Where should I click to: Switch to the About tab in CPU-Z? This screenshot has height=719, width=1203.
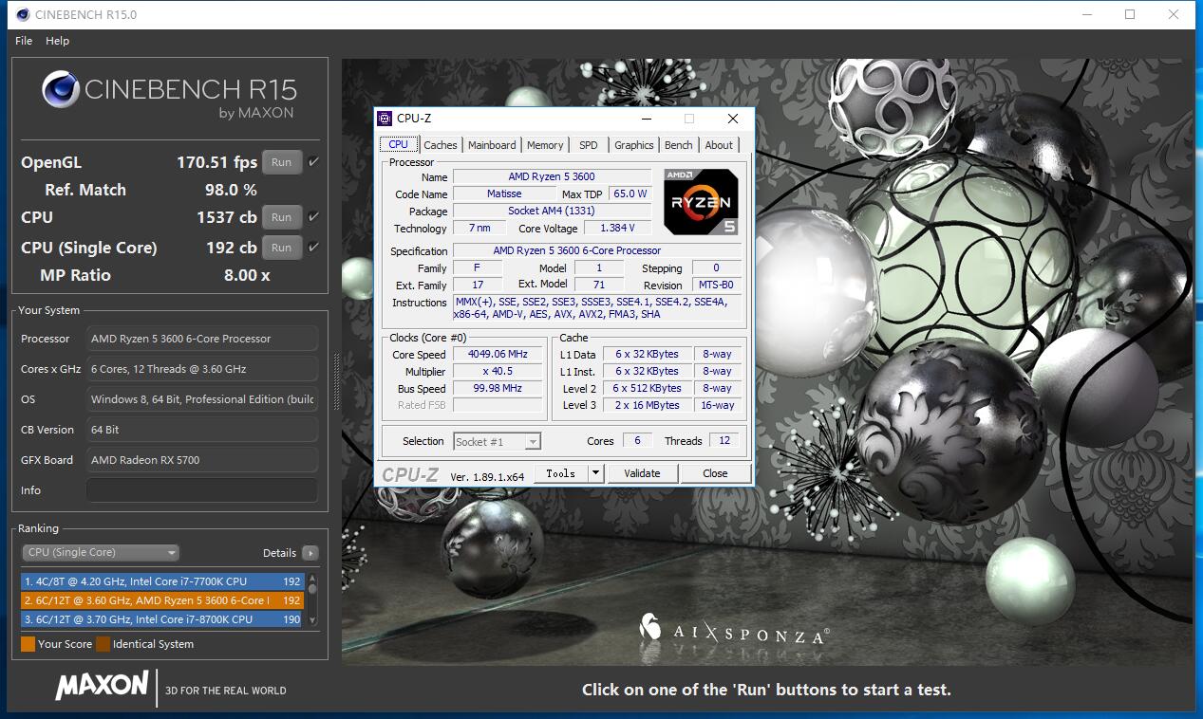pos(719,145)
